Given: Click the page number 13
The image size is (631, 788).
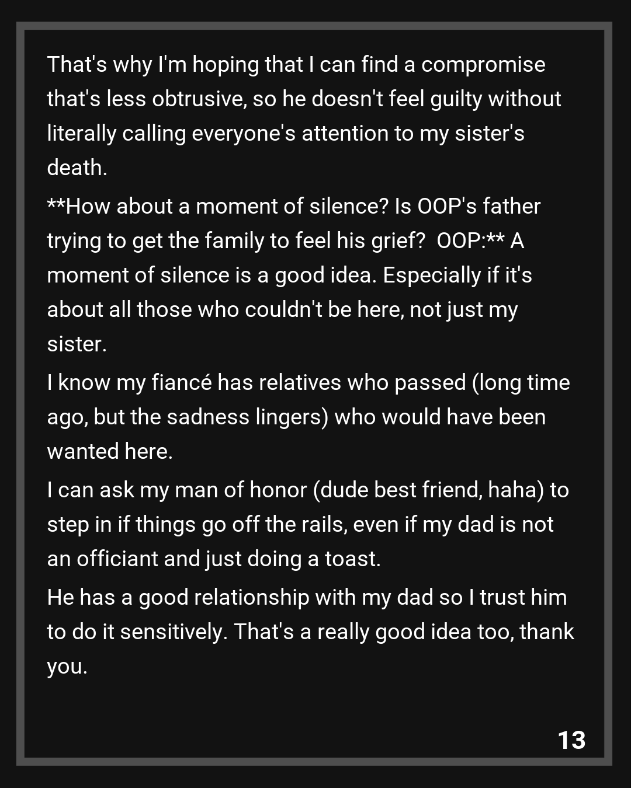Looking at the screenshot, I should point(571,740).
